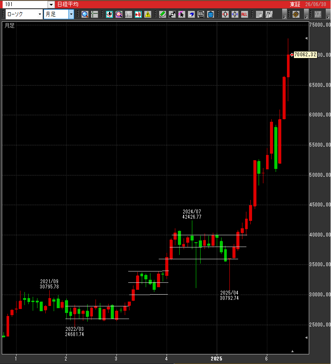This screenshot has width=331, height=364.
Task: Click the 2024/07 42426.77 high label
Action: pos(192,214)
